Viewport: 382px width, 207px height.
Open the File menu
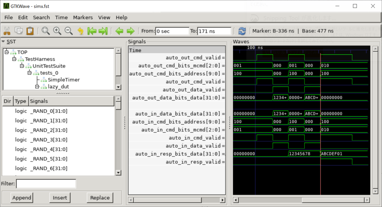pos(9,18)
